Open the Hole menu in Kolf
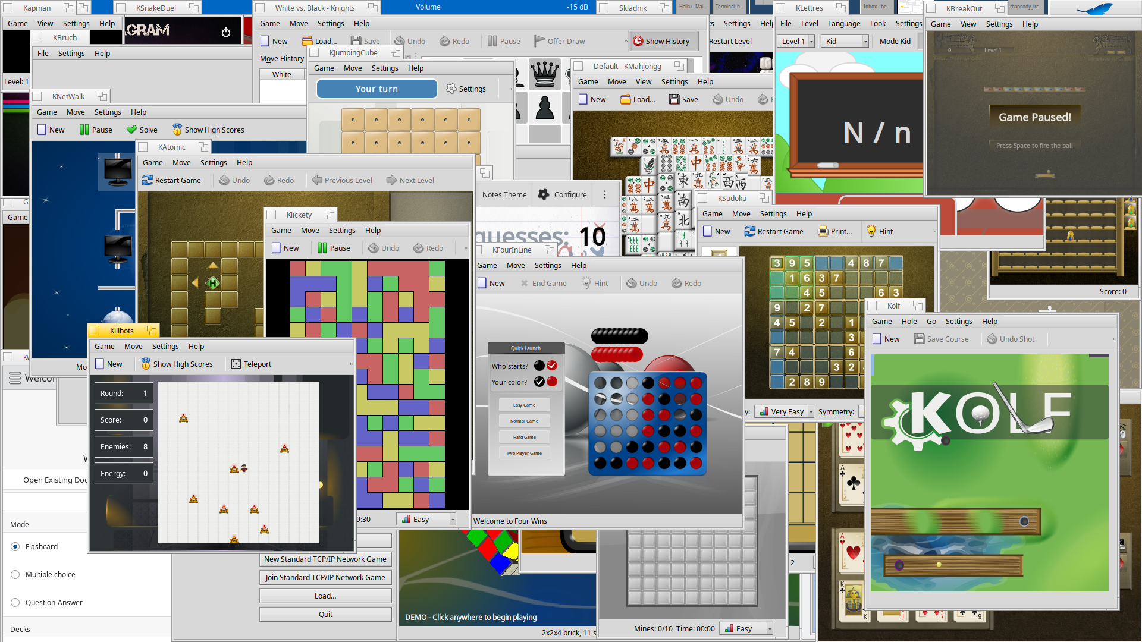The image size is (1142, 642). (909, 321)
